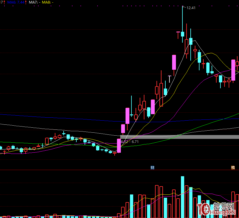Select the cyan candle with the 12.41 high

click(182, 34)
